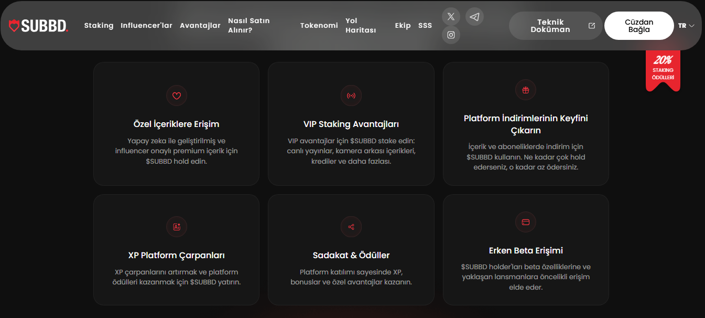Click the description starting 'VIP avantajlar için $SUBBD'
This screenshot has height=318, width=705.
351,151
